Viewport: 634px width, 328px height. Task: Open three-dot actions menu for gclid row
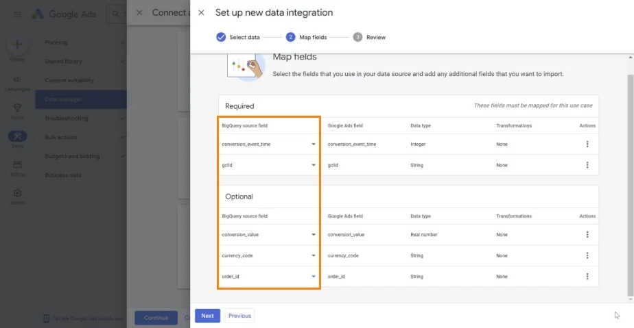pos(587,165)
